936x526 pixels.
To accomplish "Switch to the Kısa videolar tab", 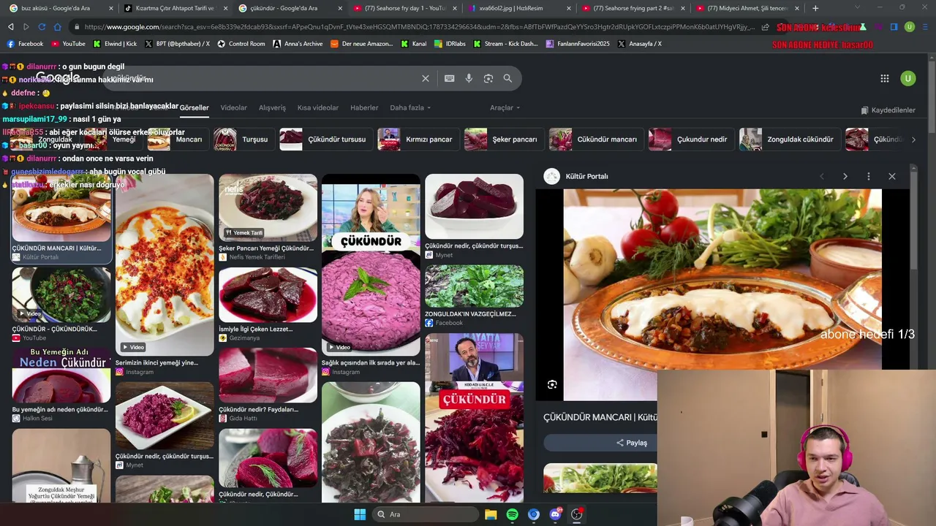I will click(x=318, y=108).
